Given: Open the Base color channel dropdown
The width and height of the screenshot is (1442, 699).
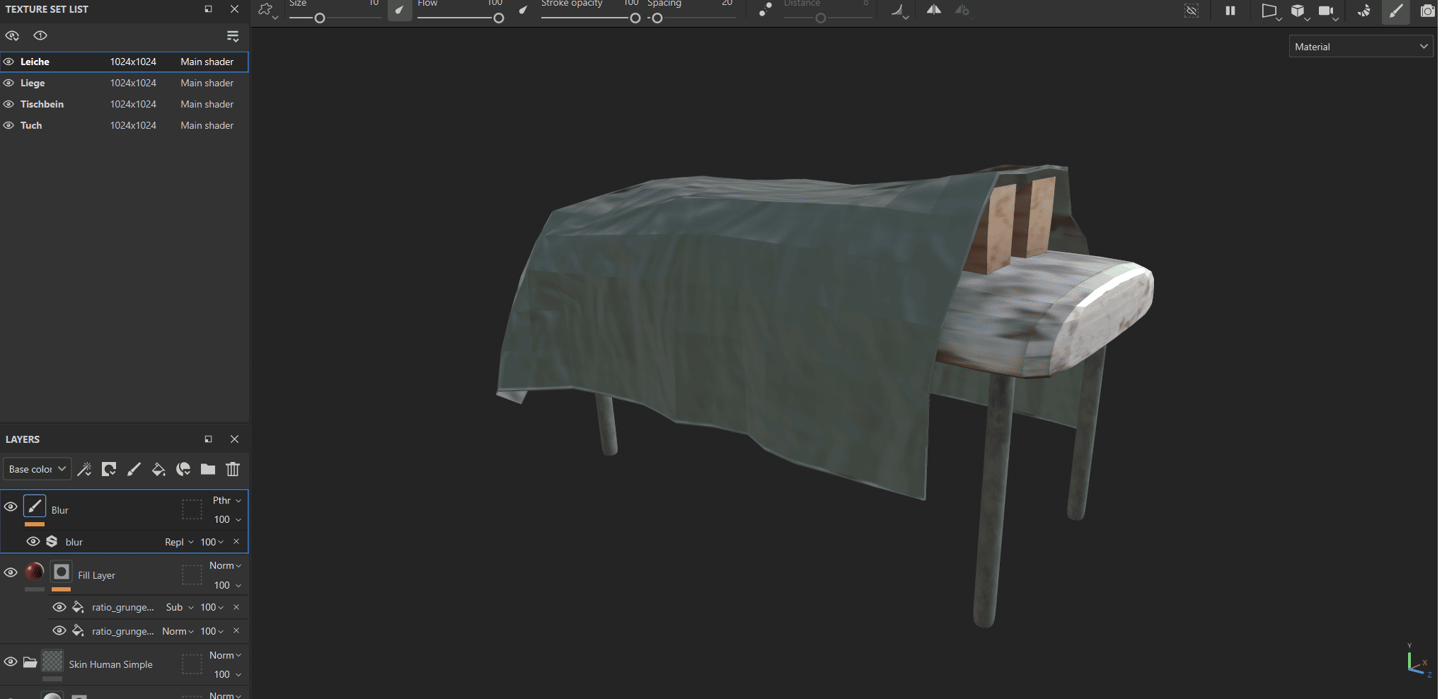Looking at the screenshot, I should tap(38, 469).
